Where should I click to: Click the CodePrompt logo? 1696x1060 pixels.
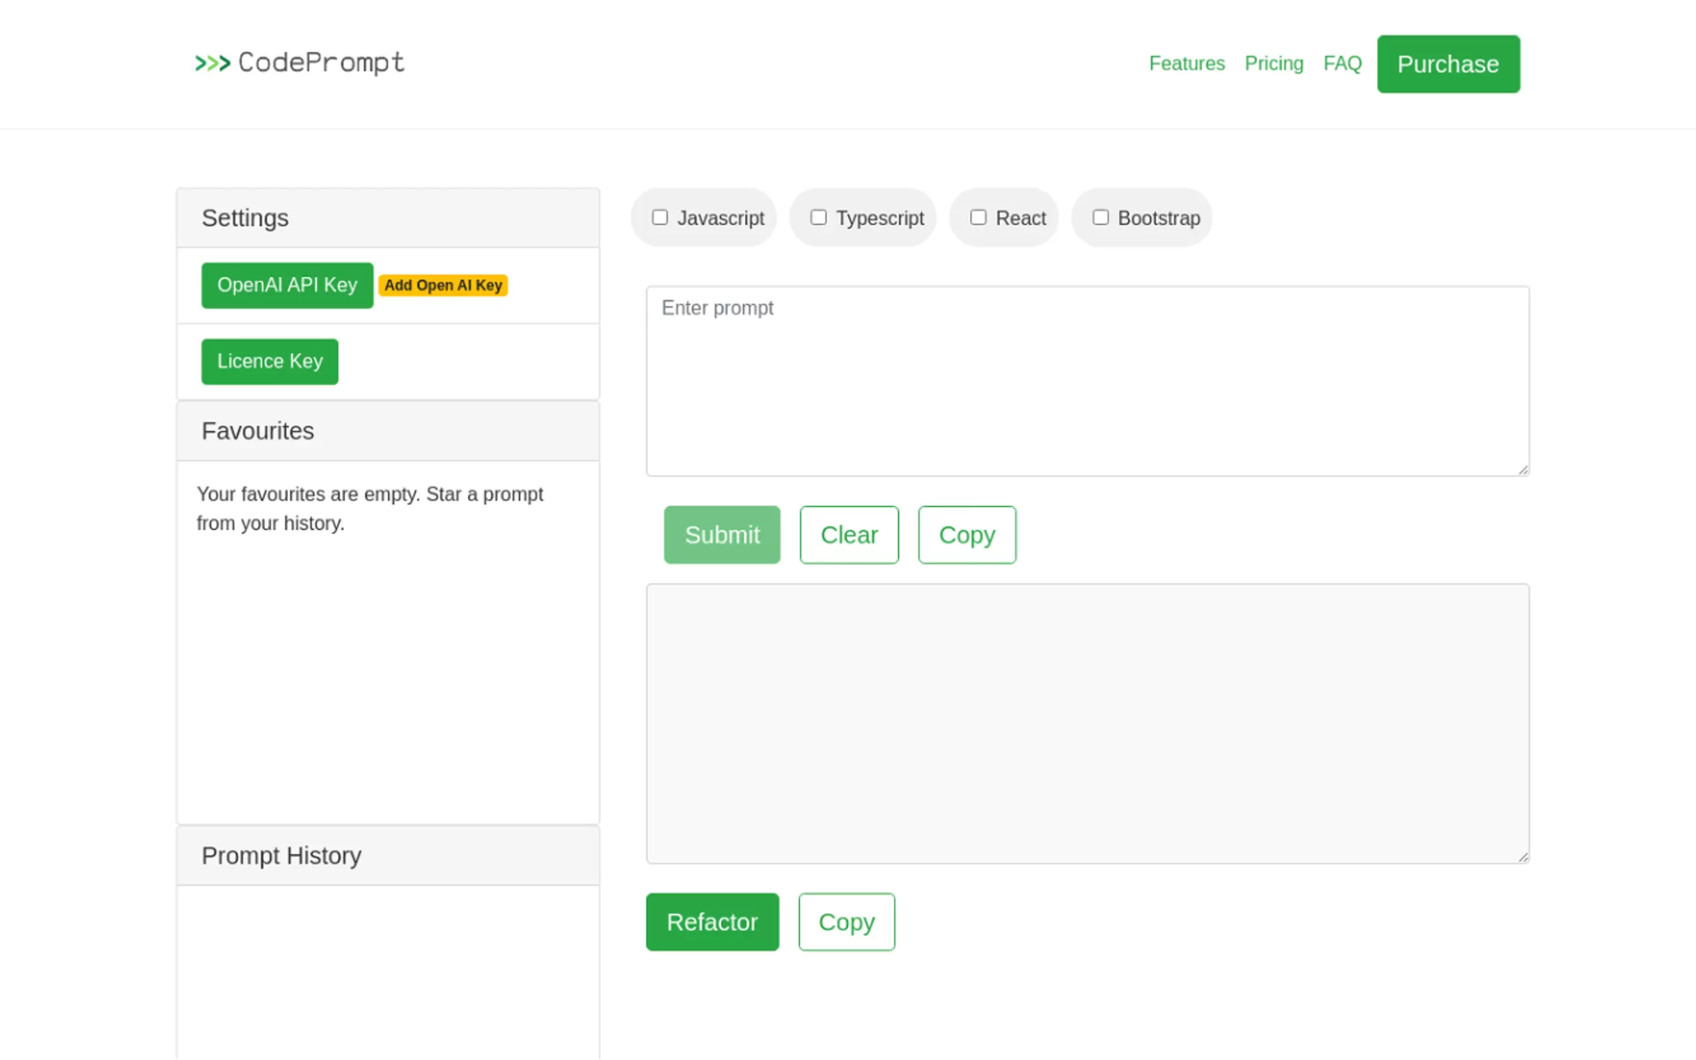click(299, 63)
